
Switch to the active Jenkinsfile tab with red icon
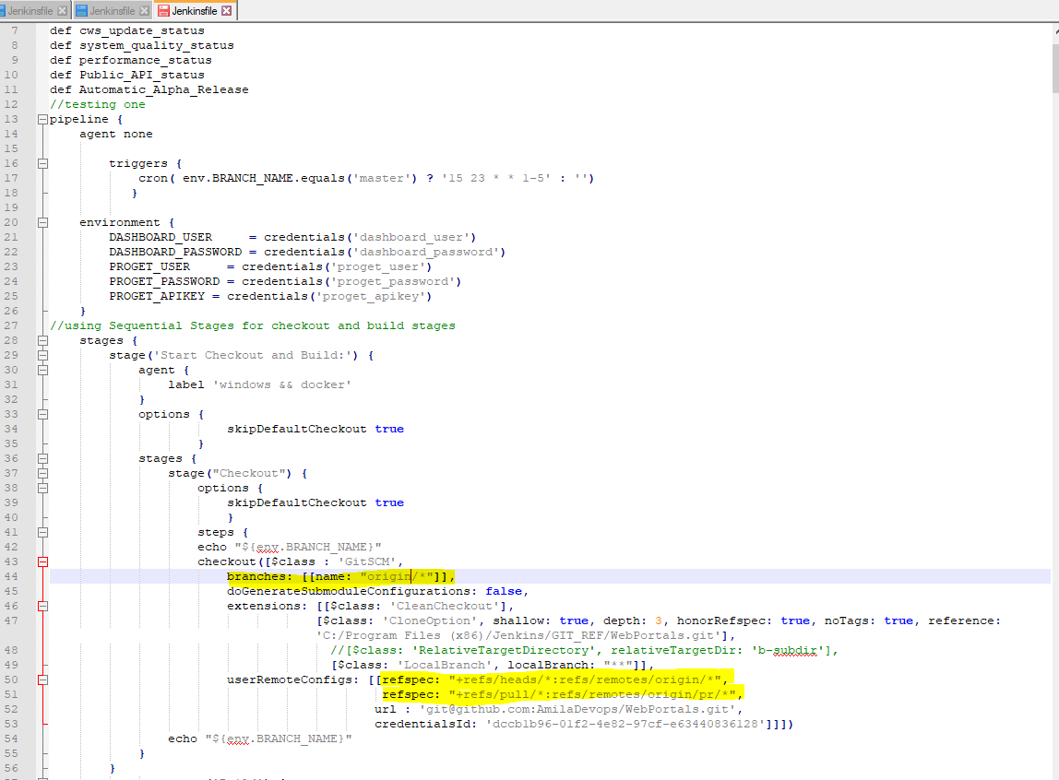[x=195, y=11]
